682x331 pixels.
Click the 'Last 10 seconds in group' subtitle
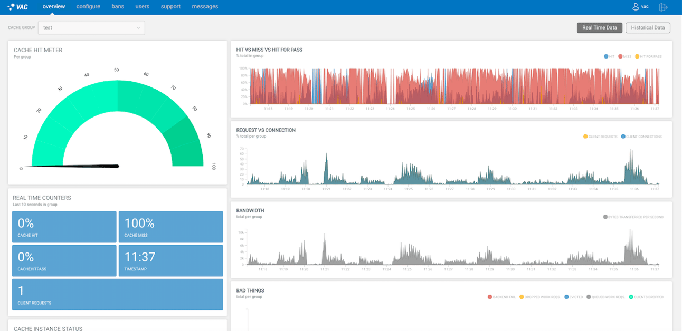[x=35, y=204]
